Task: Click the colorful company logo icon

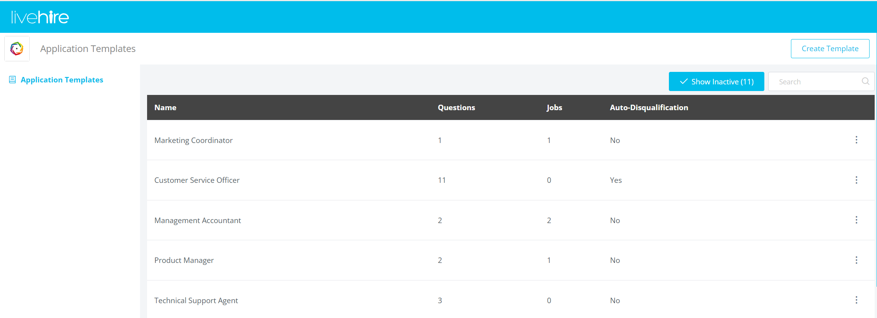Action: (x=17, y=49)
